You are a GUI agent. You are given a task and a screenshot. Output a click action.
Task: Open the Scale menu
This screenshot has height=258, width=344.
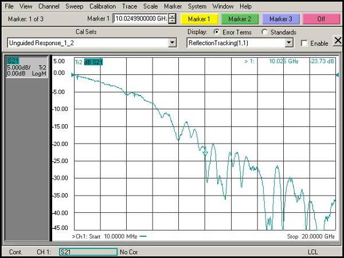tap(151, 6)
